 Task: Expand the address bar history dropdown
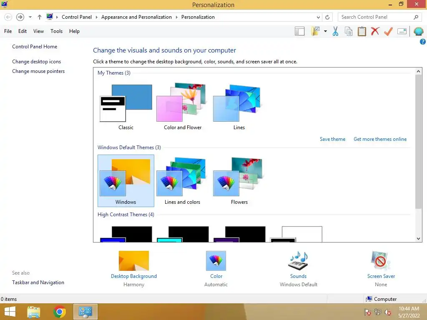coord(318,17)
